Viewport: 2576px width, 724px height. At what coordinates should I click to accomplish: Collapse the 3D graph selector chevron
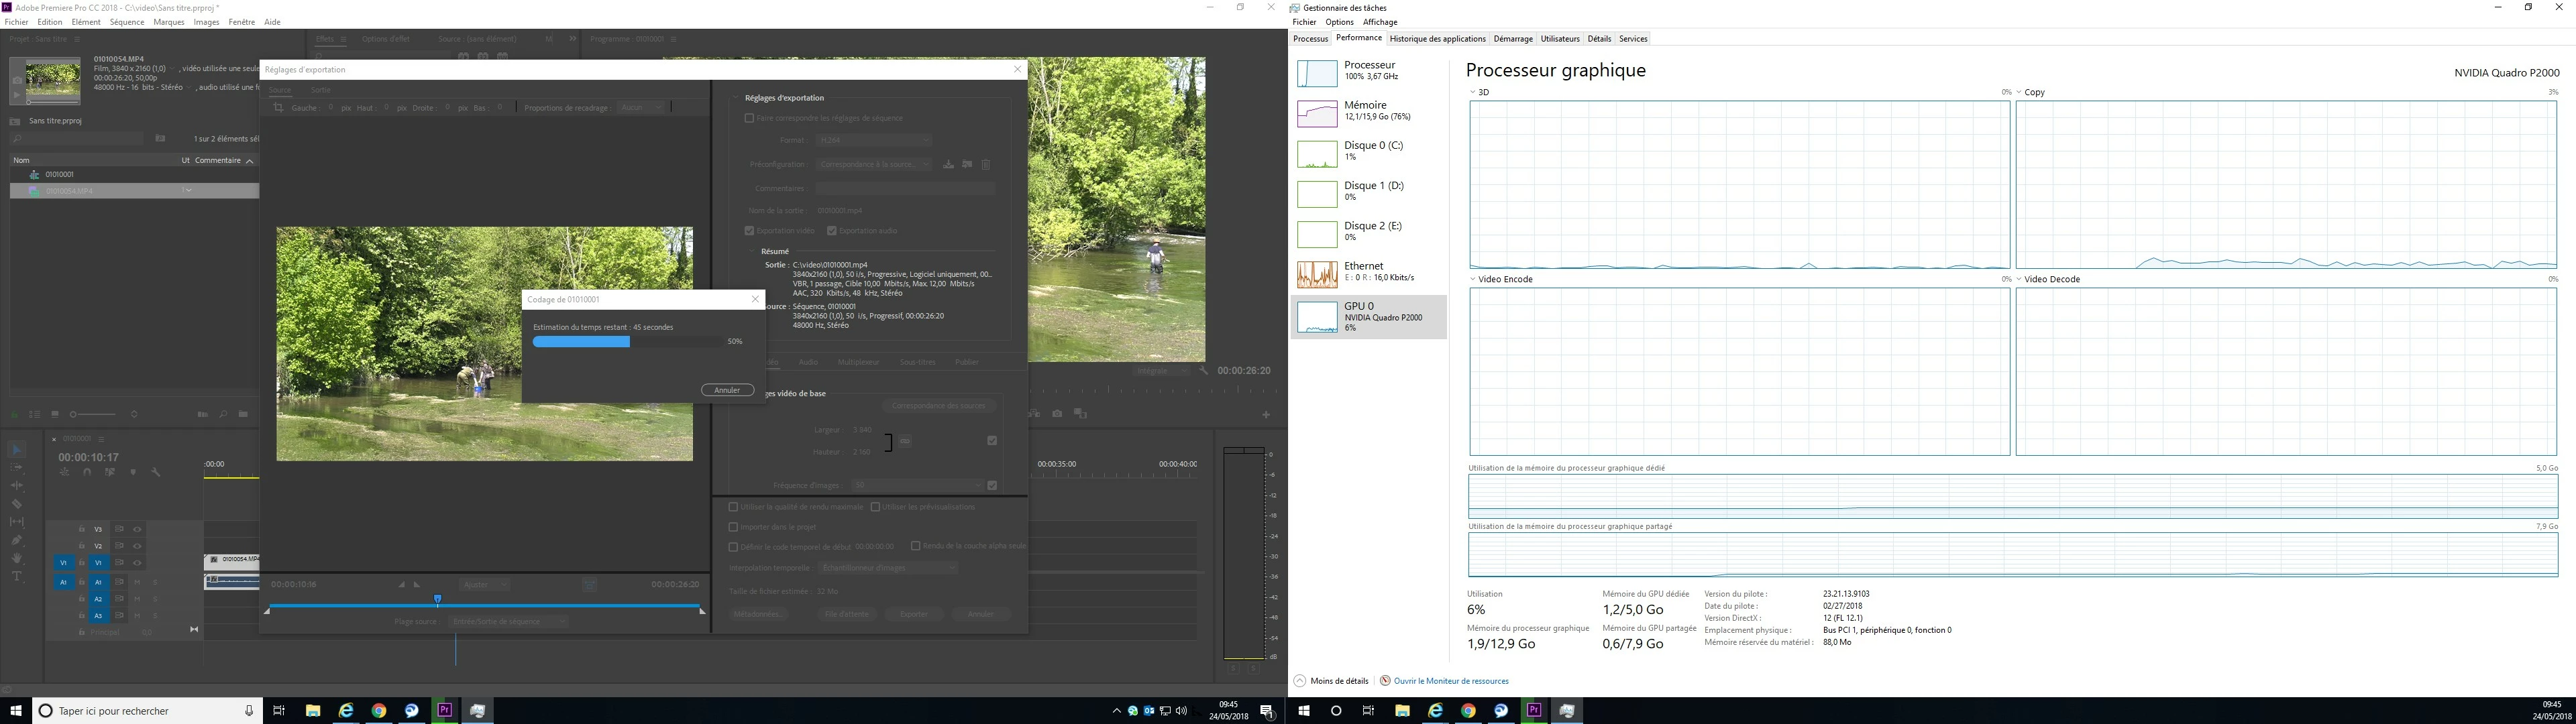[1473, 92]
